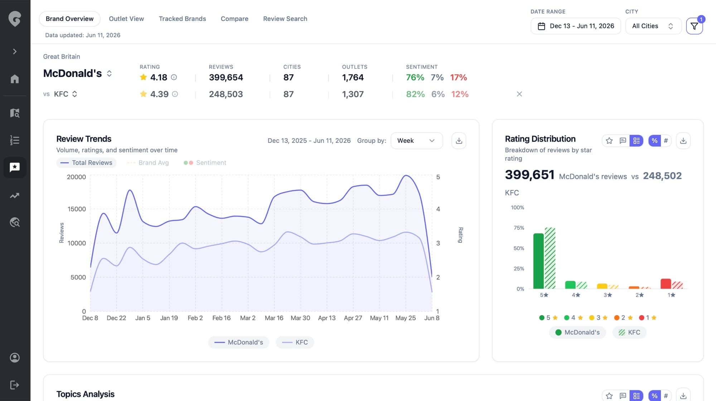
Task: Open the Group by Week dropdown
Action: point(417,141)
